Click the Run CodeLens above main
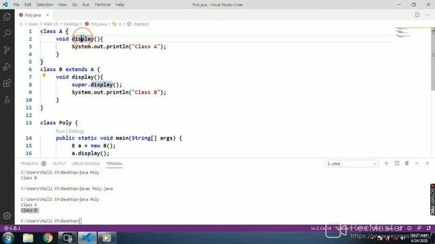Image resolution: width=435 pixels, height=244 pixels. [60, 131]
